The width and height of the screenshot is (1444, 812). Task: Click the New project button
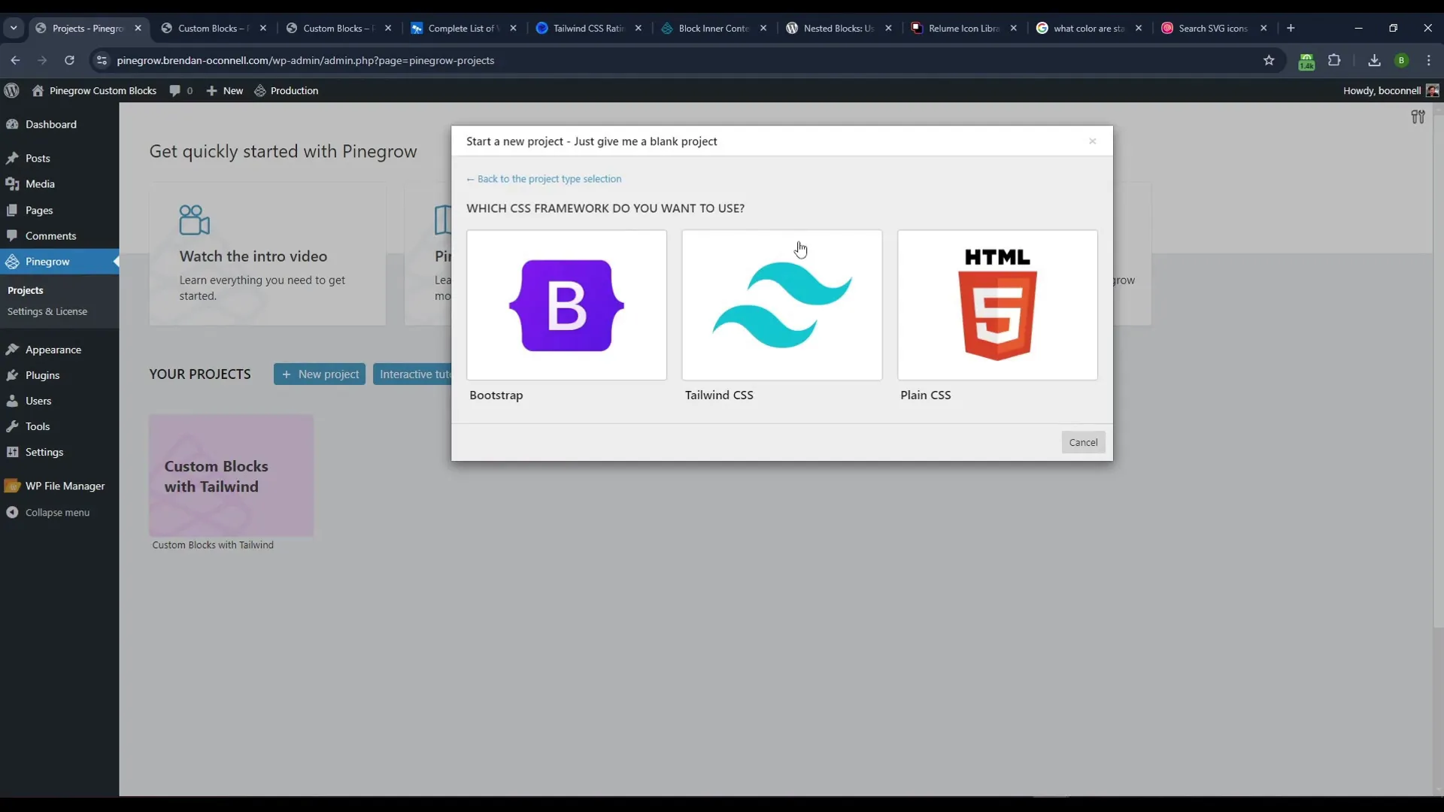tap(320, 374)
